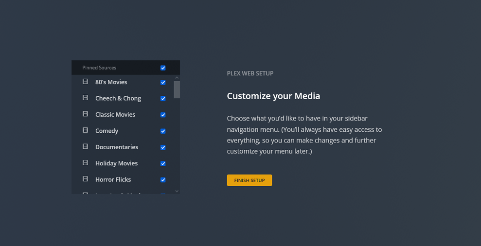Uncheck the Comedy checkbox
The height and width of the screenshot is (246, 481).
(163, 131)
